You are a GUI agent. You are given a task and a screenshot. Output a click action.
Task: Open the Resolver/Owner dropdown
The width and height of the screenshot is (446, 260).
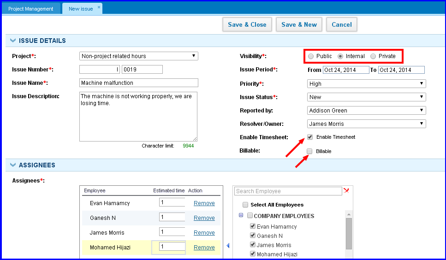(x=366, y=124)
